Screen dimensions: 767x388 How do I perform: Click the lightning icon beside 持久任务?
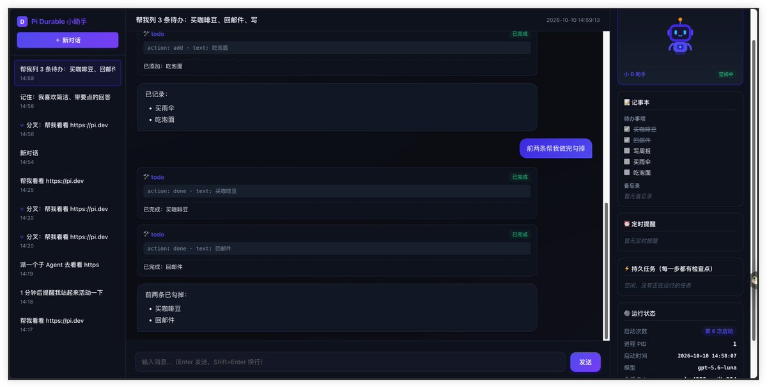(x=627, y=268)
